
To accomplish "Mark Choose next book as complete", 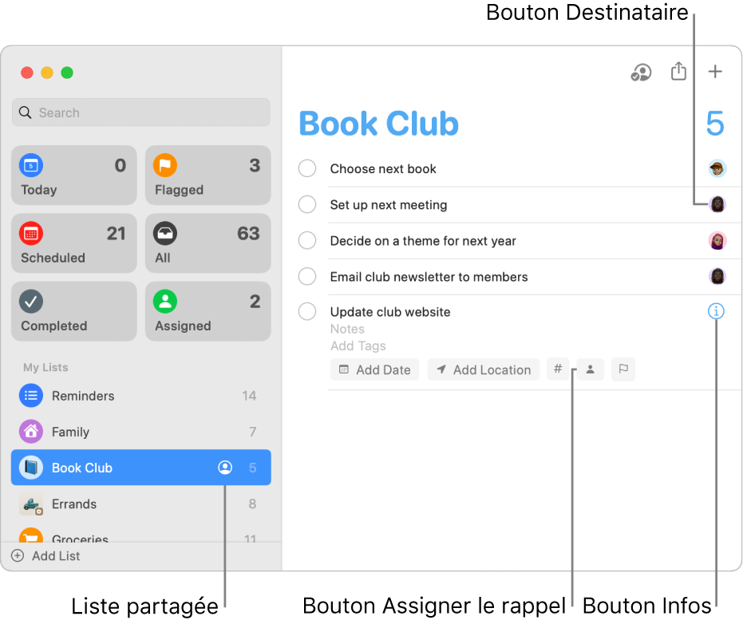I will click(307, 168).
